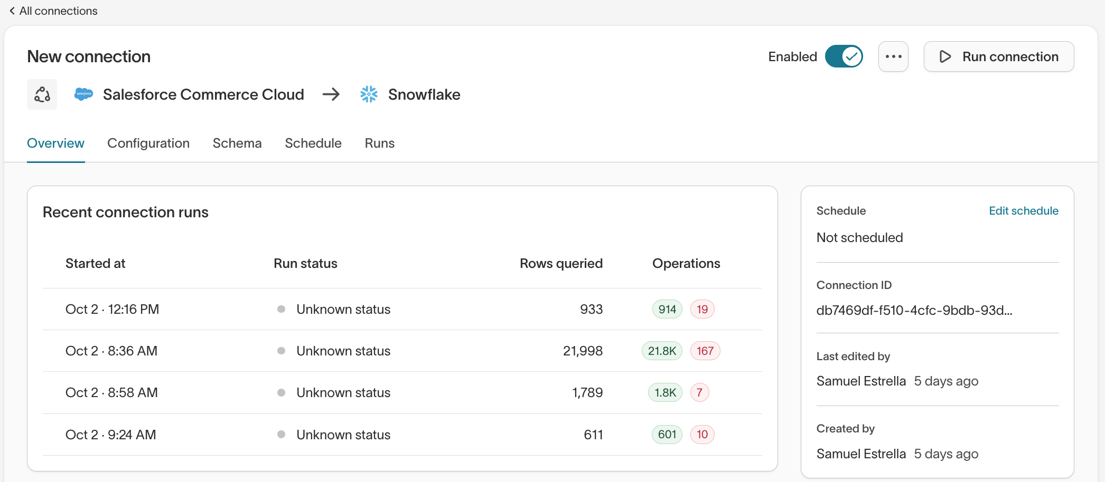Click the 1.8K successful operations badge
1105x482 pixels.
[x=665, y=392]
